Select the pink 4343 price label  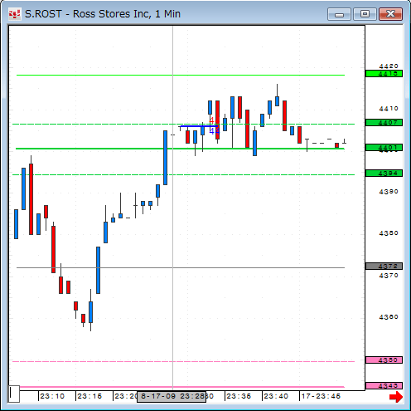click(384, 385)
